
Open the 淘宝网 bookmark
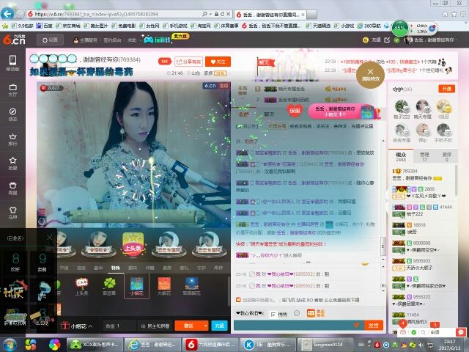[x=201, y=26]
